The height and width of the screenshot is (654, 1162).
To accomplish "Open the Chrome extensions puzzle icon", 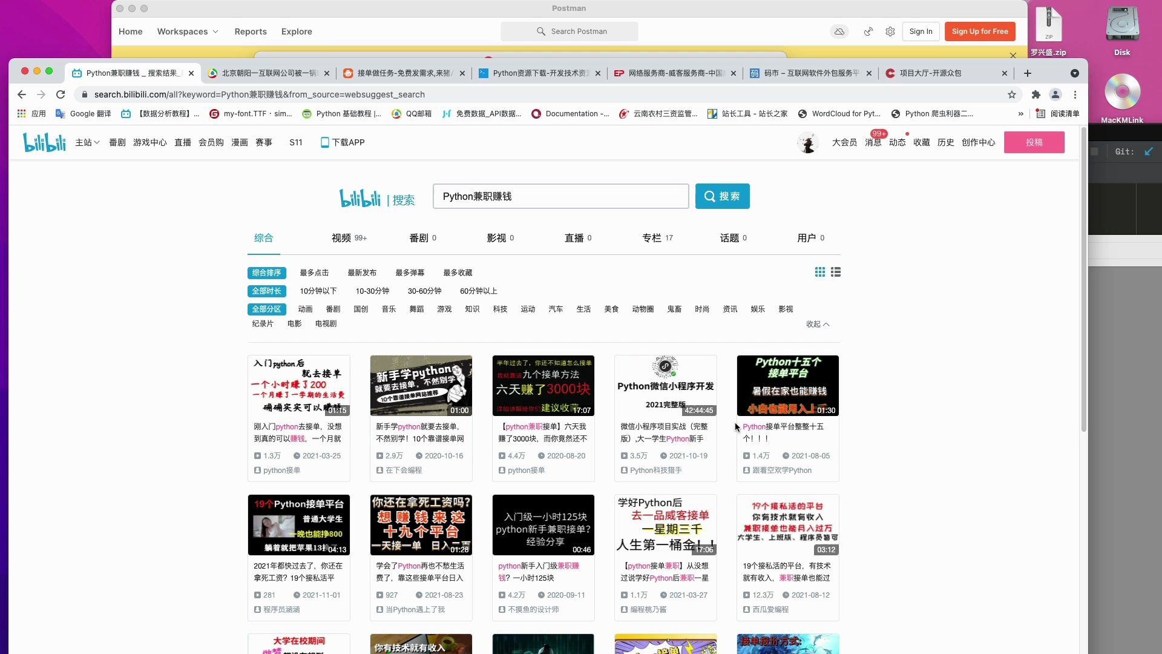I will click(1036, 94).
